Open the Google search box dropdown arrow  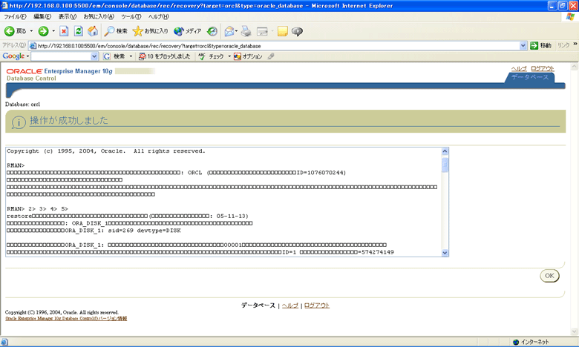[x=94, y=56]
